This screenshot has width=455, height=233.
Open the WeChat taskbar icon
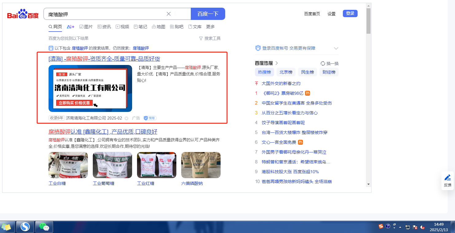point(44,227)
